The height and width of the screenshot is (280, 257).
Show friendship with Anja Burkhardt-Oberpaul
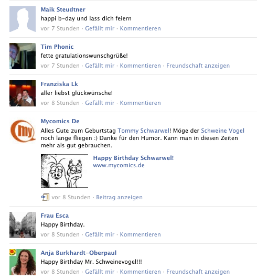coord(198,272)
